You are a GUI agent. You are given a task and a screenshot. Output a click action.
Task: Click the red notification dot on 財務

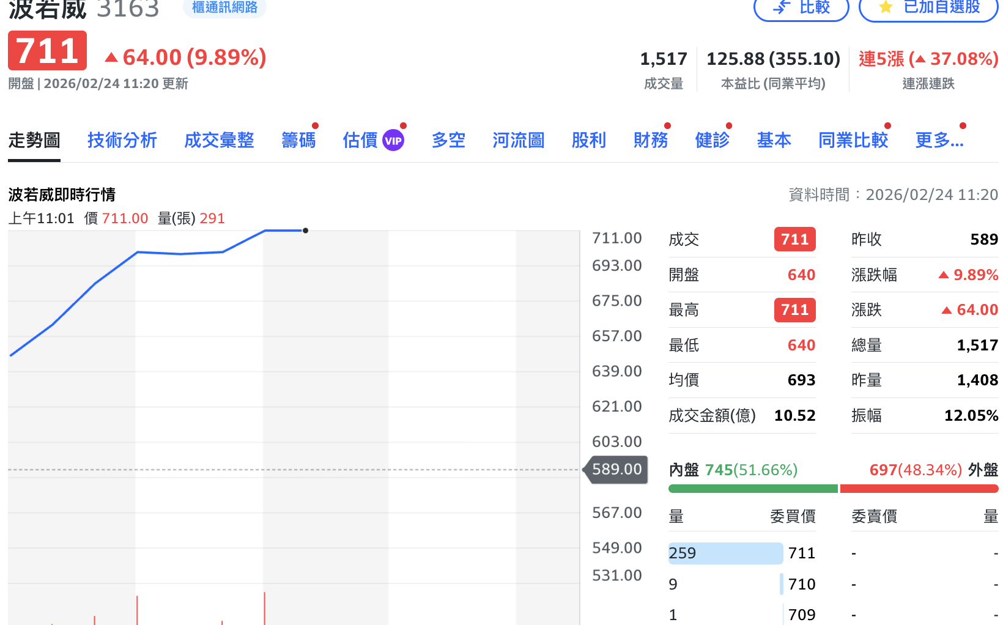668,125
